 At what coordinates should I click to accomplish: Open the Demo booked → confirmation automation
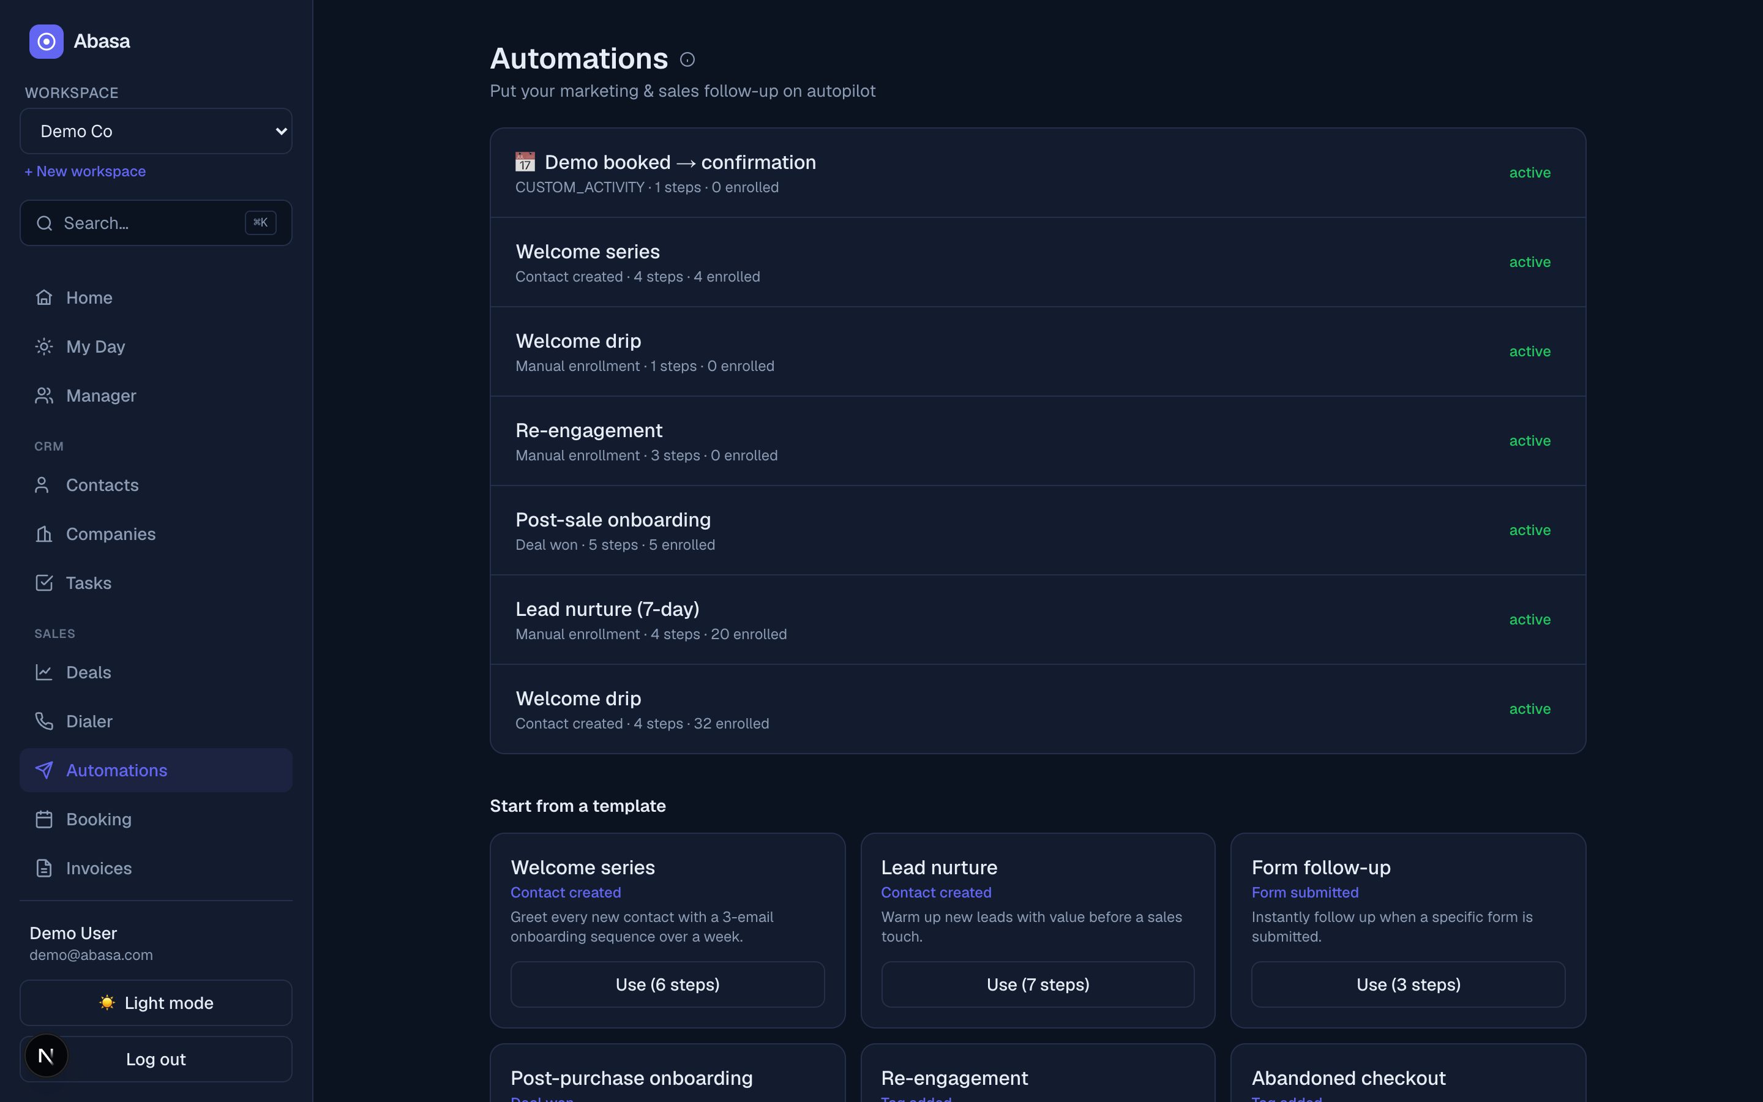(1038, 173)
